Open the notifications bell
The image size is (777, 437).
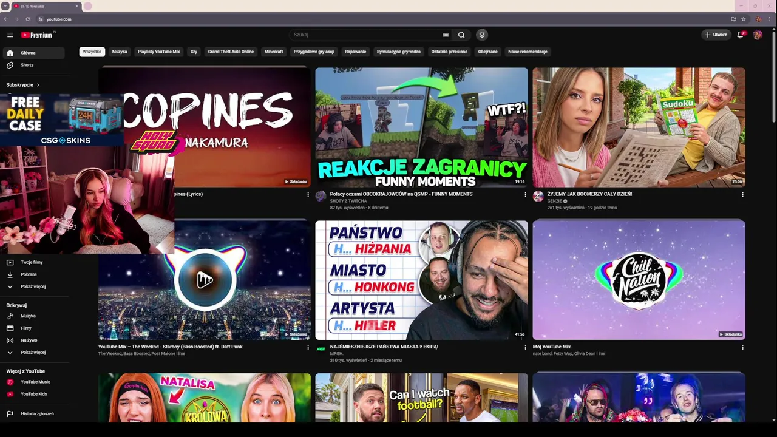(x=740, y=35)
